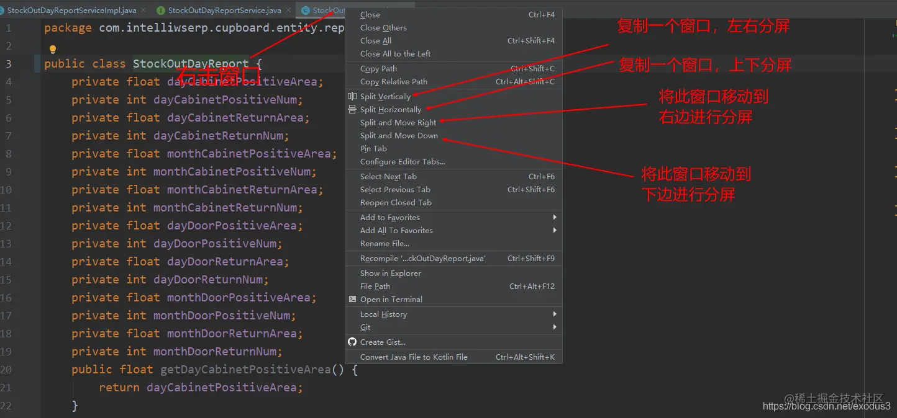Viewport: 897px width, 418px height.
Task: Choose Select Previous Tab
Action: 453,189
